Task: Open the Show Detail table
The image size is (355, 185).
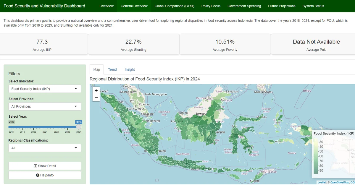Action: (45, 166)
